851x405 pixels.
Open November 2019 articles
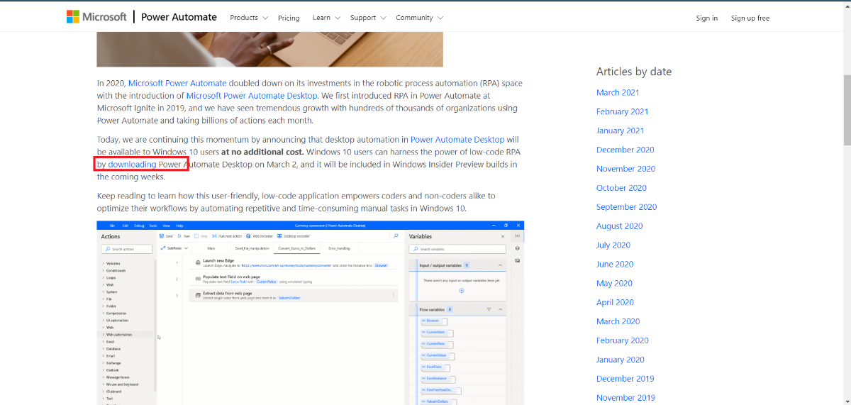point(625,398)
